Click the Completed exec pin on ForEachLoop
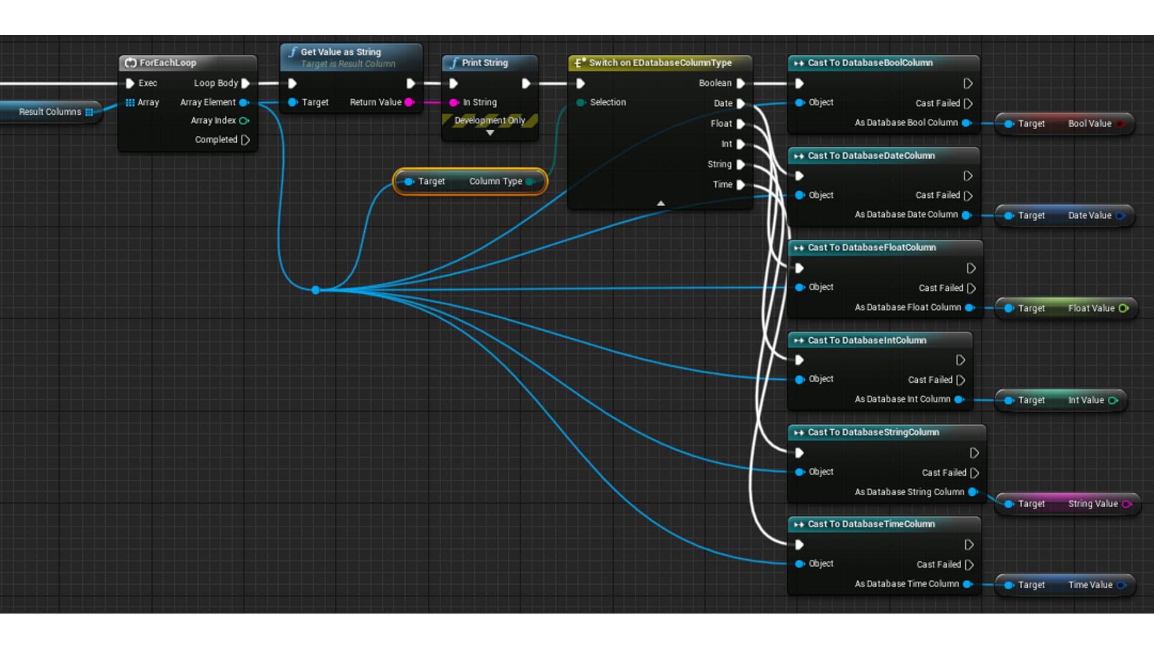Viewport: 1154px width, 649px height. click(x=244, y=139)
